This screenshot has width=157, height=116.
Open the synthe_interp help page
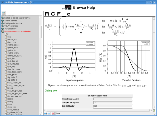13,53
